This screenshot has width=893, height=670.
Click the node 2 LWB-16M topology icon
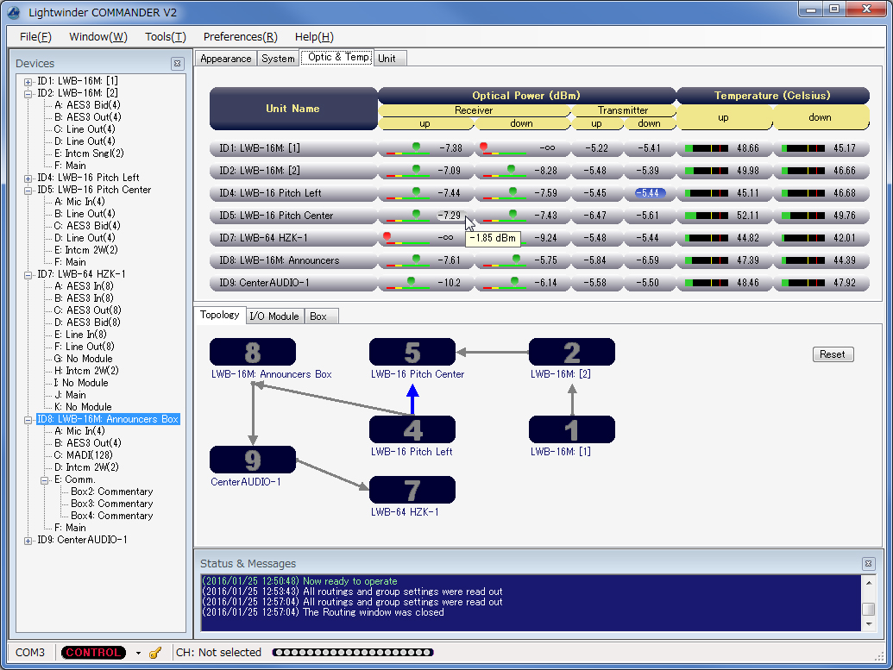tap(572, 353)
